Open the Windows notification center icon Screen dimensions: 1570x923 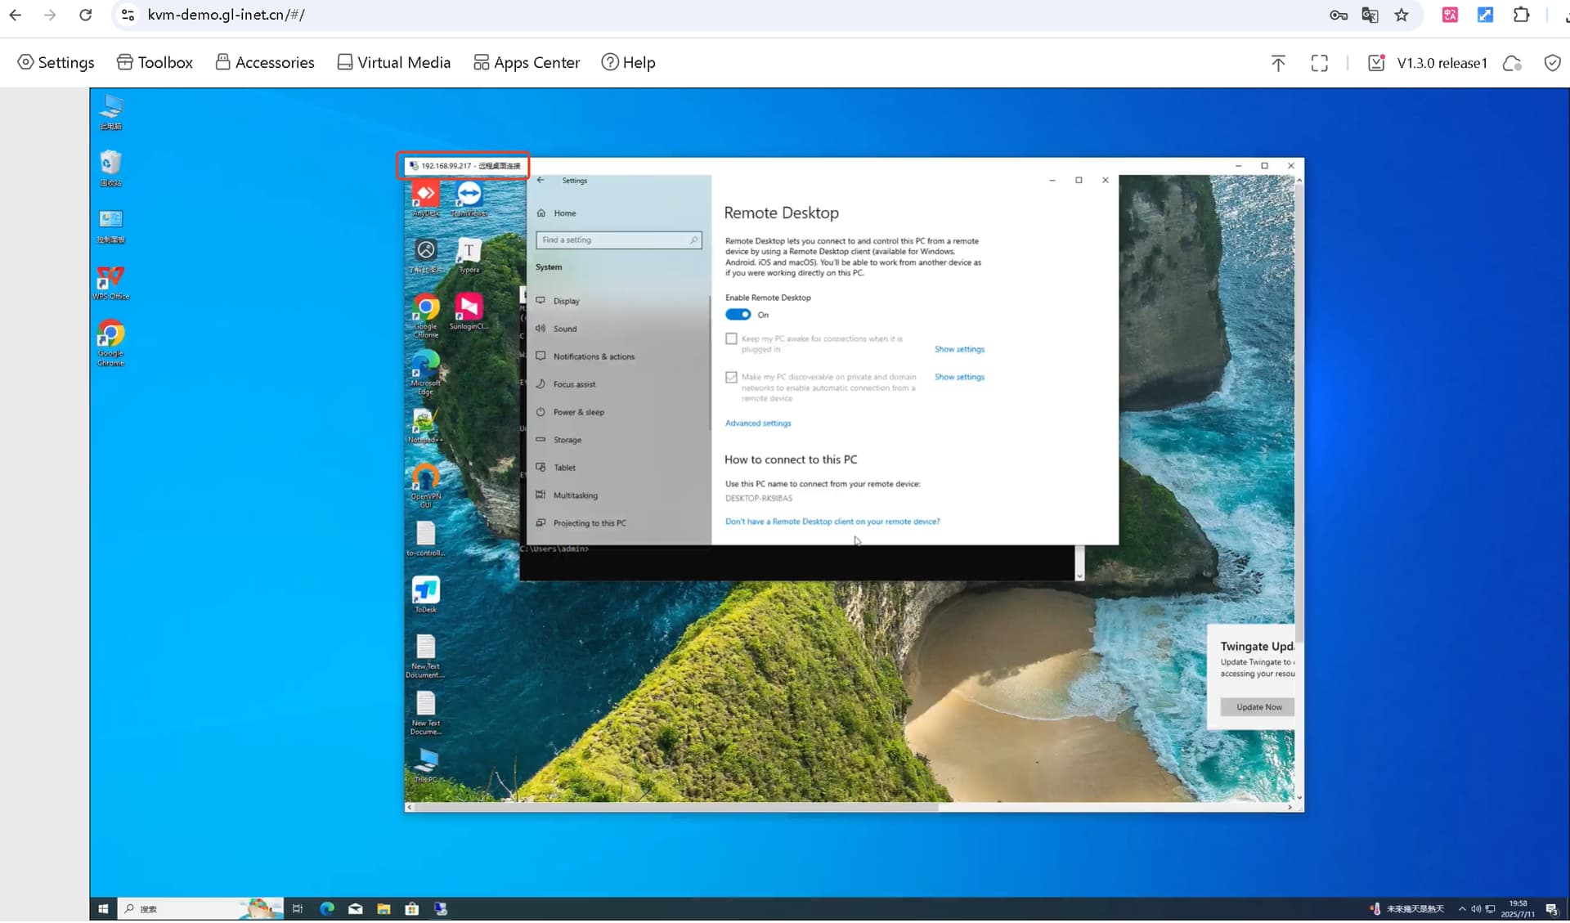tap(1551, 909)
